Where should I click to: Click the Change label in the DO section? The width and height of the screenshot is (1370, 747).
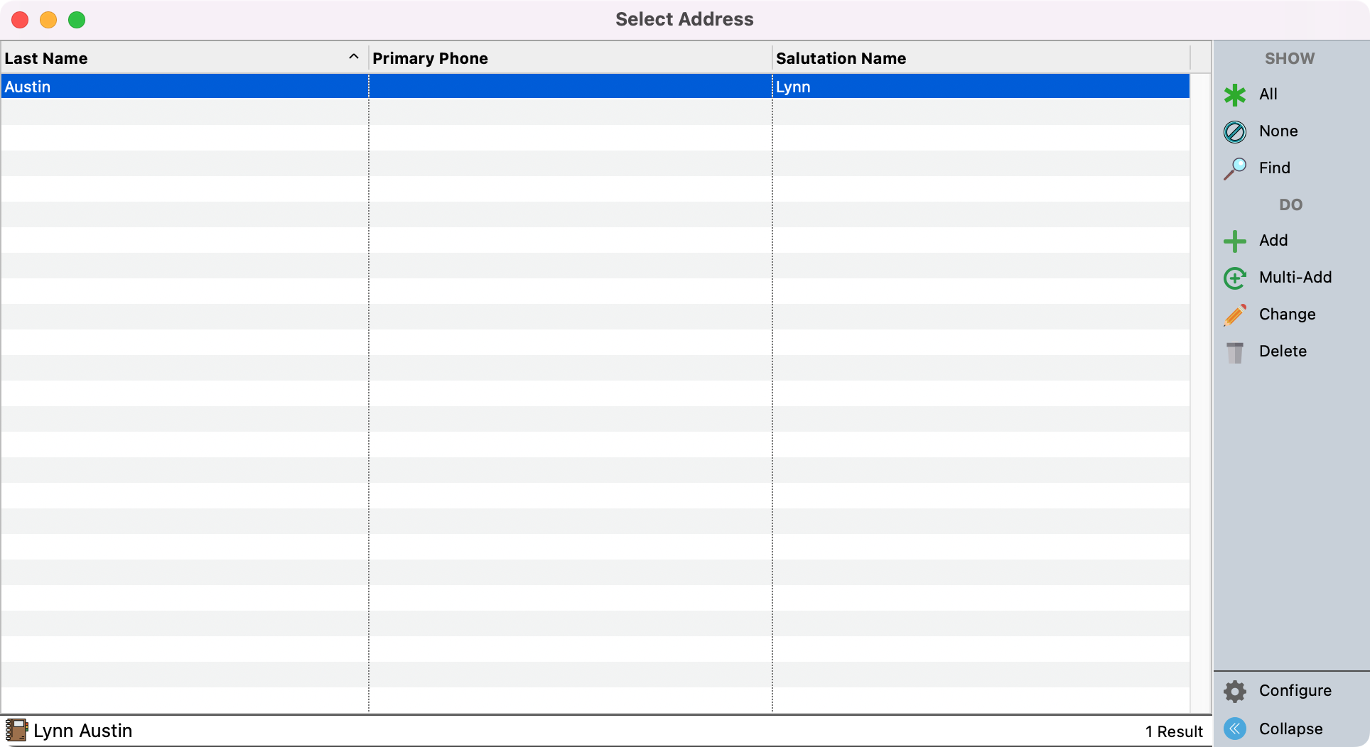pos(1287,315)
